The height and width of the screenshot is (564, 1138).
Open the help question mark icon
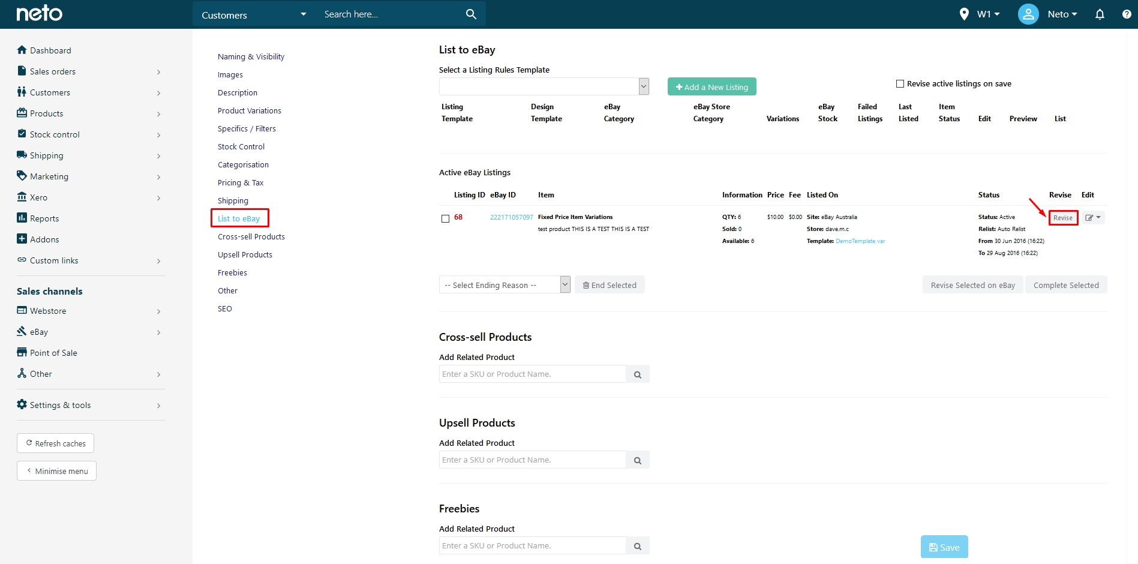[1127, 14]
